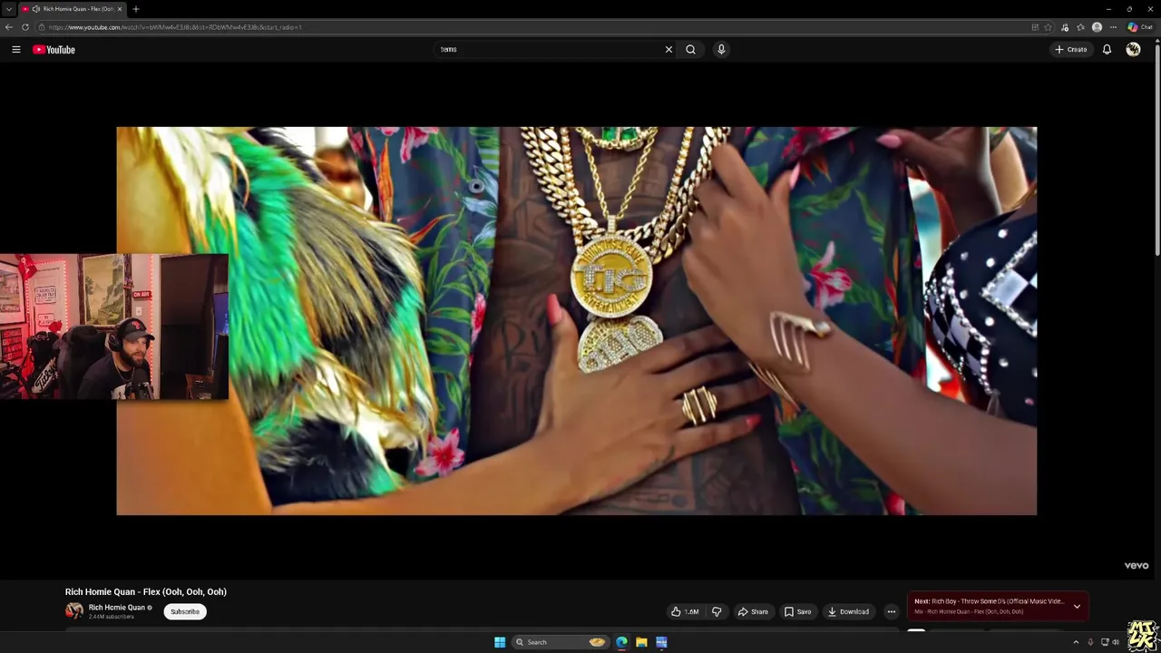Start voice search with the microphone
The width and height of the screenshot is (1161, 653).
[x=721, y=50]
